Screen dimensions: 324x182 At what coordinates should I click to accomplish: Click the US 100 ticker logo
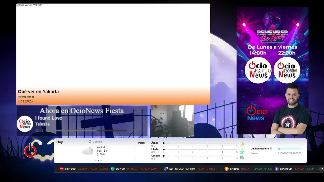click(x=113, y=169)
